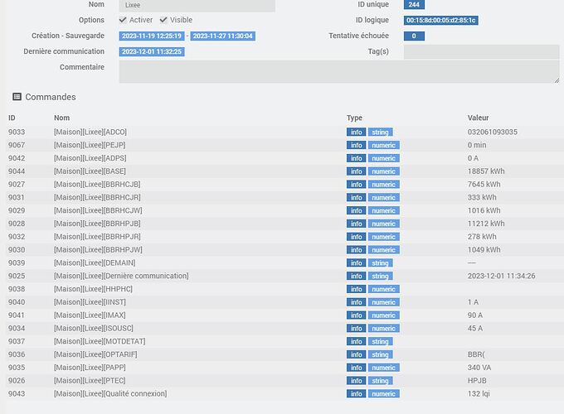Click command name [Maison][Lixee][IMAX]

click(x=90, y=315)
